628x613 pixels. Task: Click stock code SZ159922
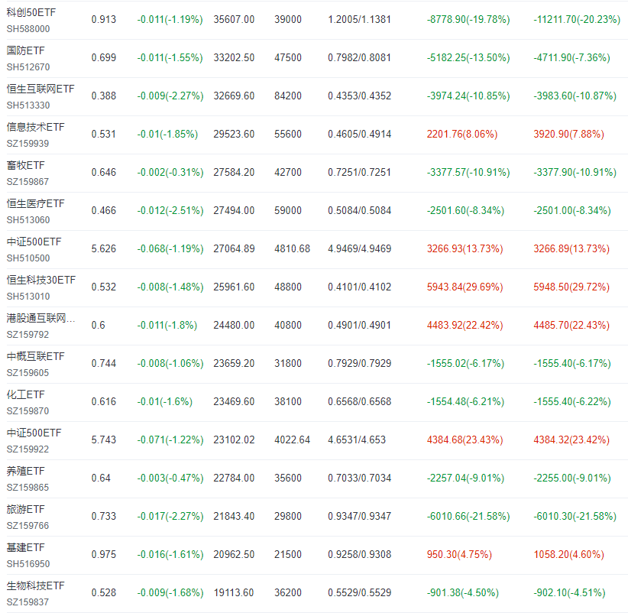[28, 449]
